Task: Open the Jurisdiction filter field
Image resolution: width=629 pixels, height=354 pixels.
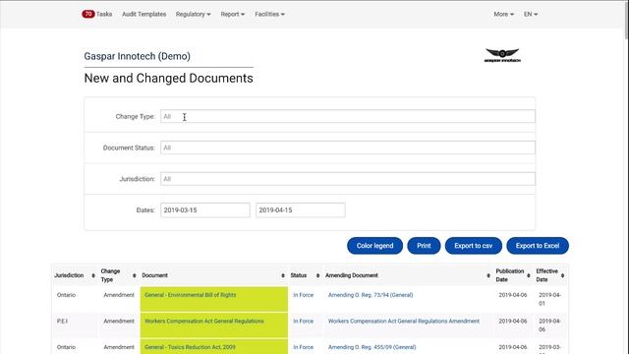Action: click(x=347, y=179)
